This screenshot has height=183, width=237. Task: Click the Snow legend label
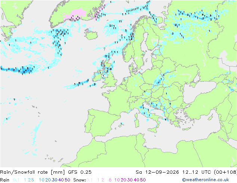(x=80, y=180)
